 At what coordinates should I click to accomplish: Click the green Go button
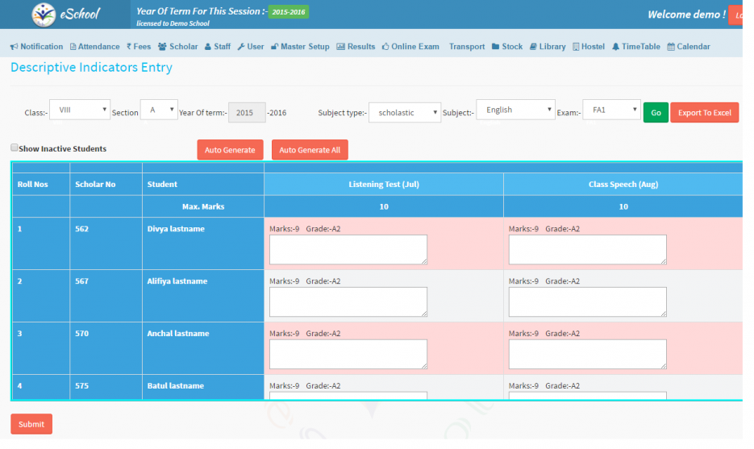point(656,113)
